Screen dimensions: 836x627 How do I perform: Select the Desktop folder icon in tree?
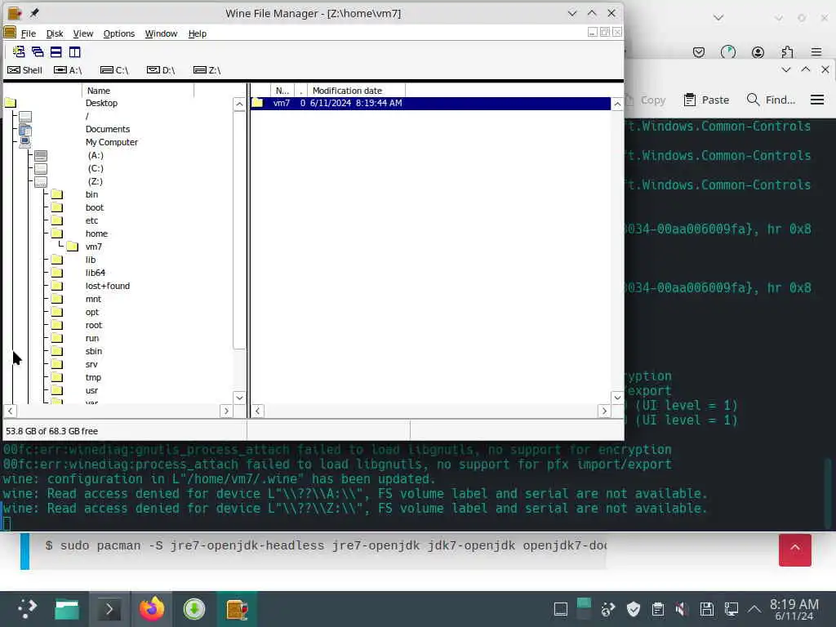pyautogui.click(x=11, y=103)
